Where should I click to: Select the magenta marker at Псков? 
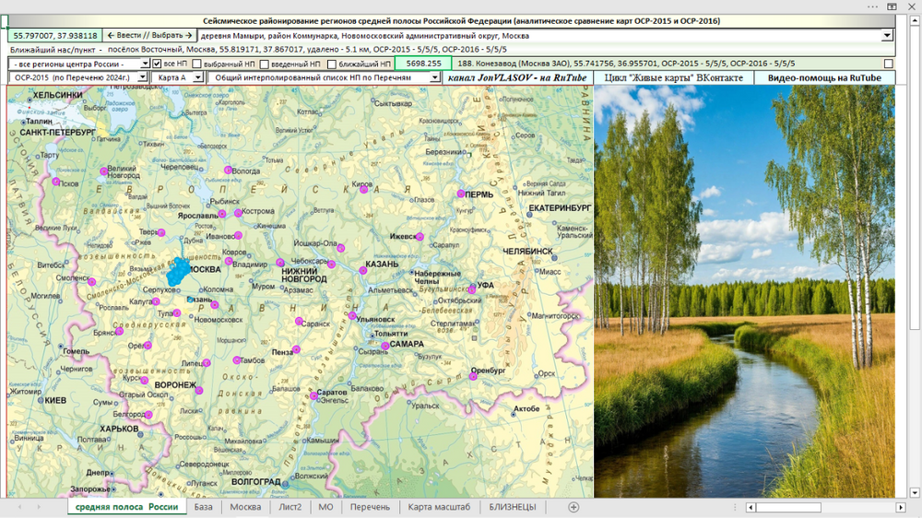[x=56, y=182]
